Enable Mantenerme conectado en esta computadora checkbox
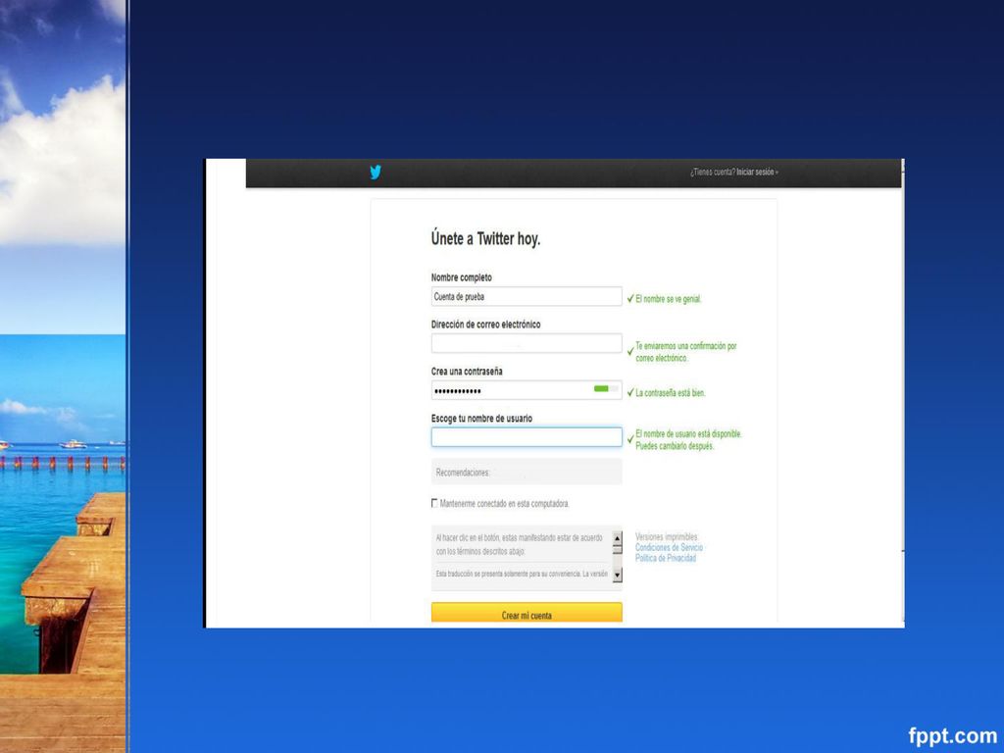 [x=434, y=503]
